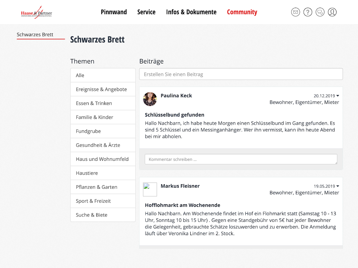Image resolution: width=358 pixels, height=268 pixels.
Task: Open the chat bubbles icon
Action: point(320,12)
